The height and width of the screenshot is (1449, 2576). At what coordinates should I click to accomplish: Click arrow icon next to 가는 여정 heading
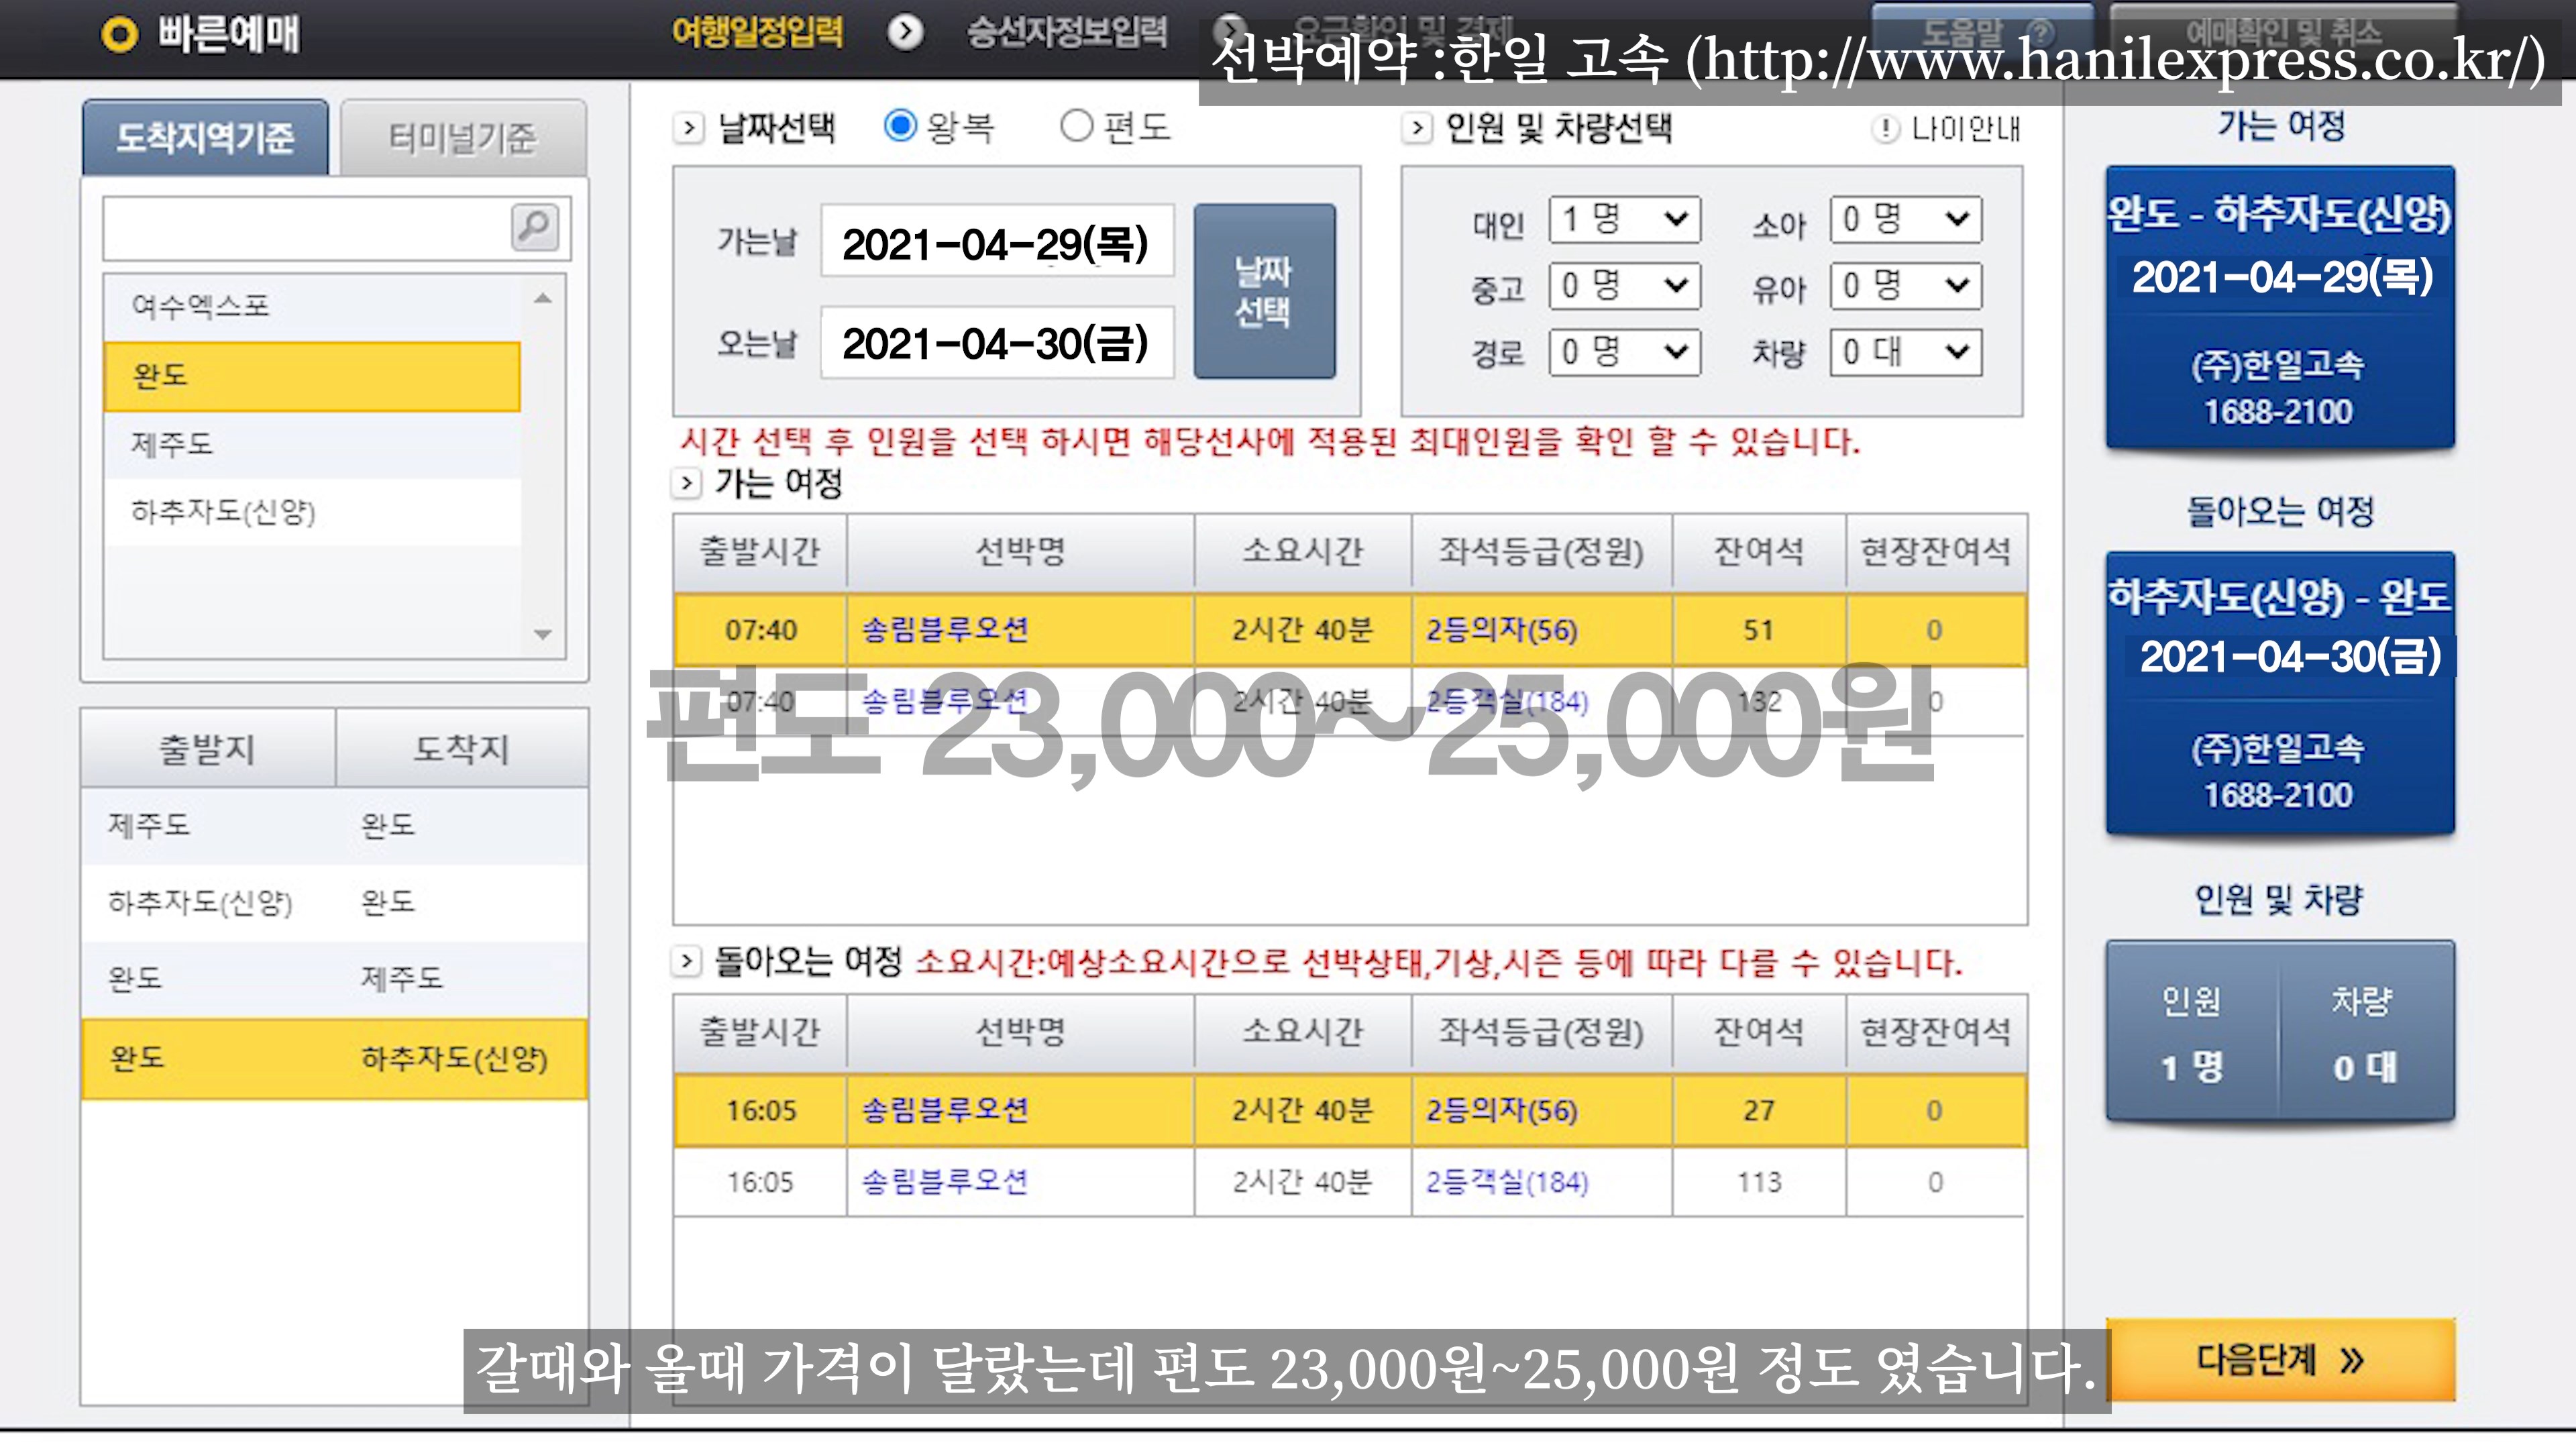[686, 484]
